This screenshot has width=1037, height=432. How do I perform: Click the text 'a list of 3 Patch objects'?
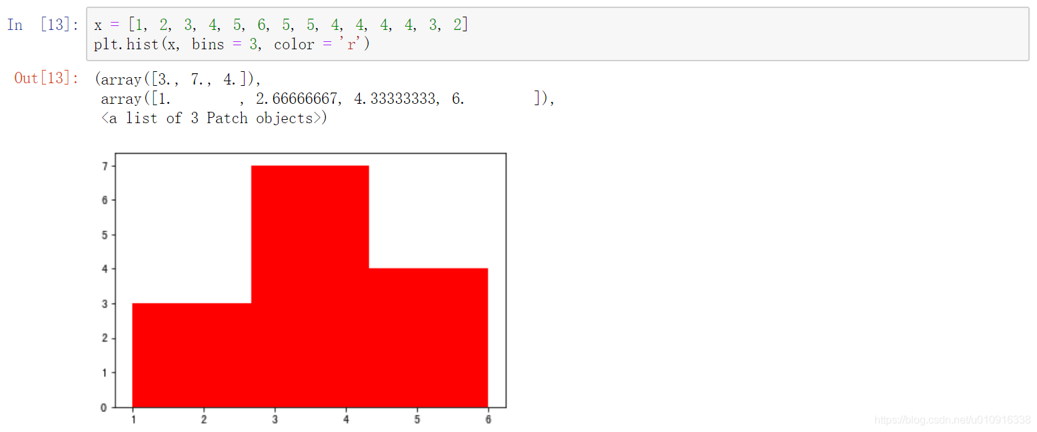[x=211, y=118]
